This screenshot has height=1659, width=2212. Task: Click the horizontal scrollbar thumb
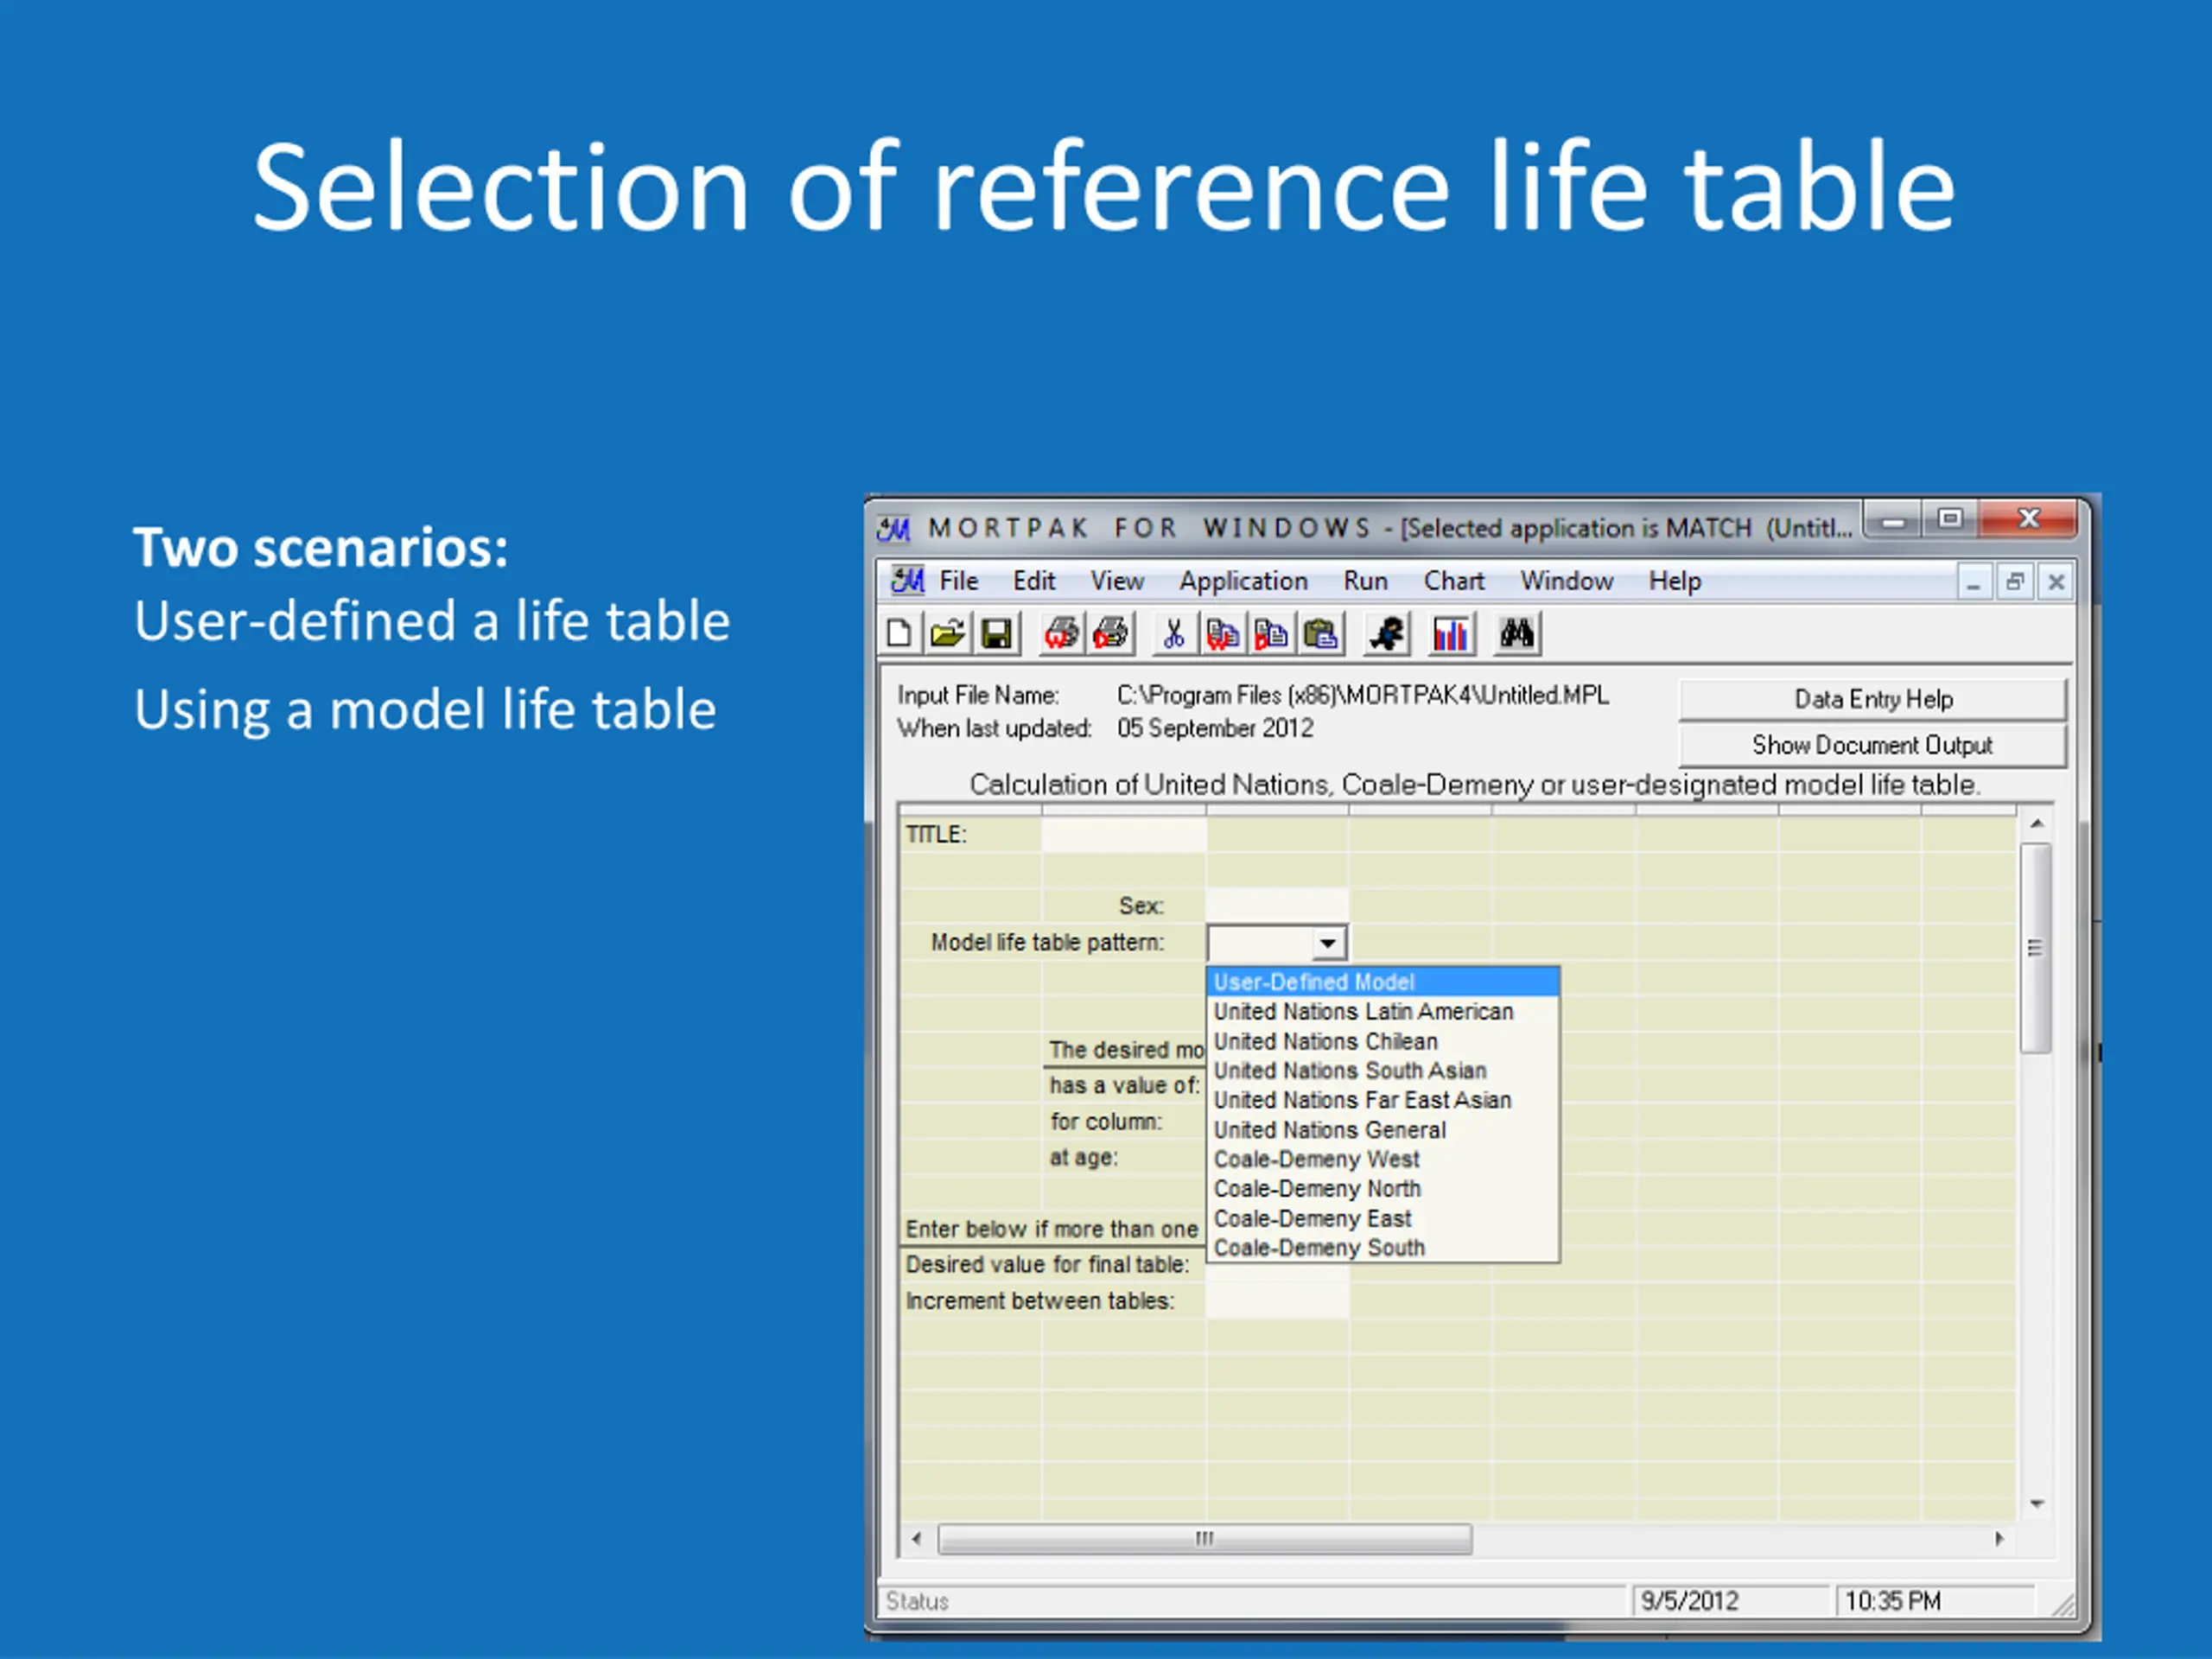1204,1539
